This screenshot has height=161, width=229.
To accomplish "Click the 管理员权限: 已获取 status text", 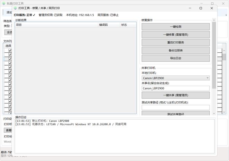I will tap(51, 15).
